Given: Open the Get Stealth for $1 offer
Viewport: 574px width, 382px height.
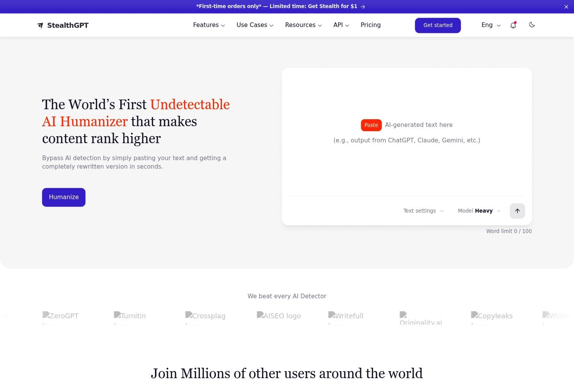Looking at the screenshot, I should tap(281, 7).
